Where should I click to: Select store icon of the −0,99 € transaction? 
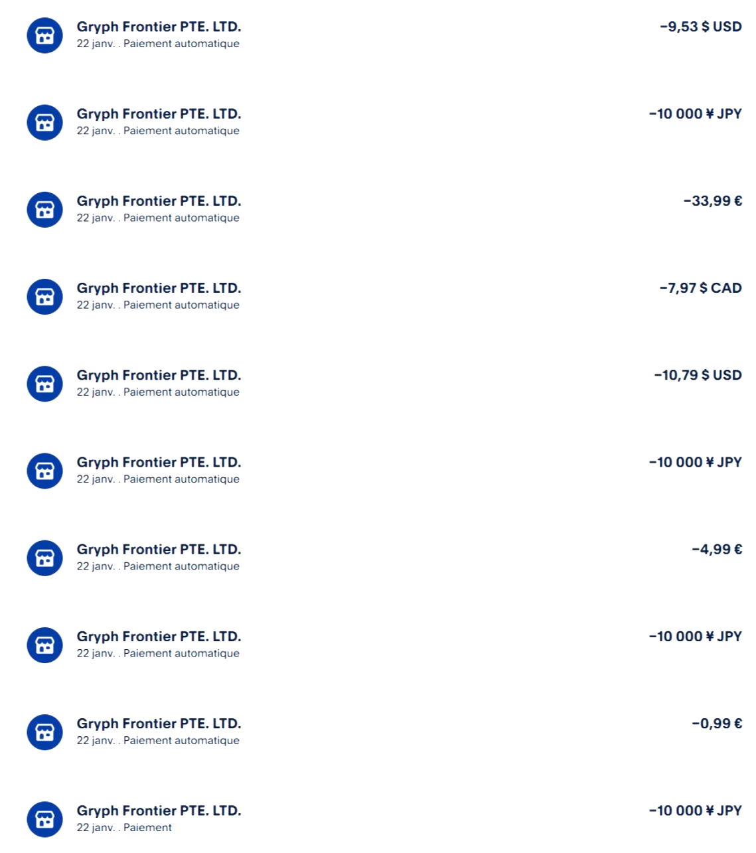coord(44,732)
